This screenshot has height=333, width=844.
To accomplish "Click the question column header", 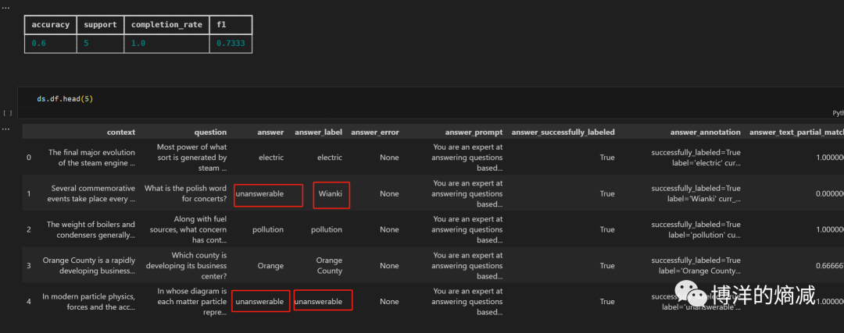I will tap(210, 132).
